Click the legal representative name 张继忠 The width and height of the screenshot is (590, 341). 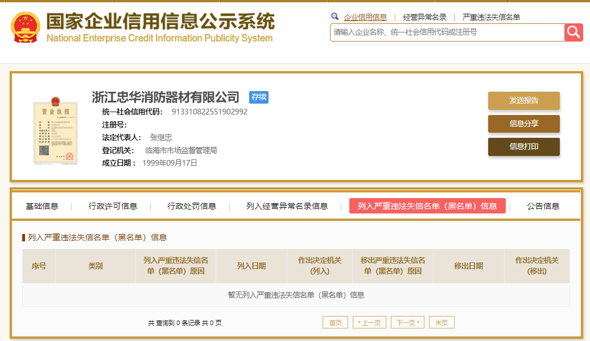161,137
